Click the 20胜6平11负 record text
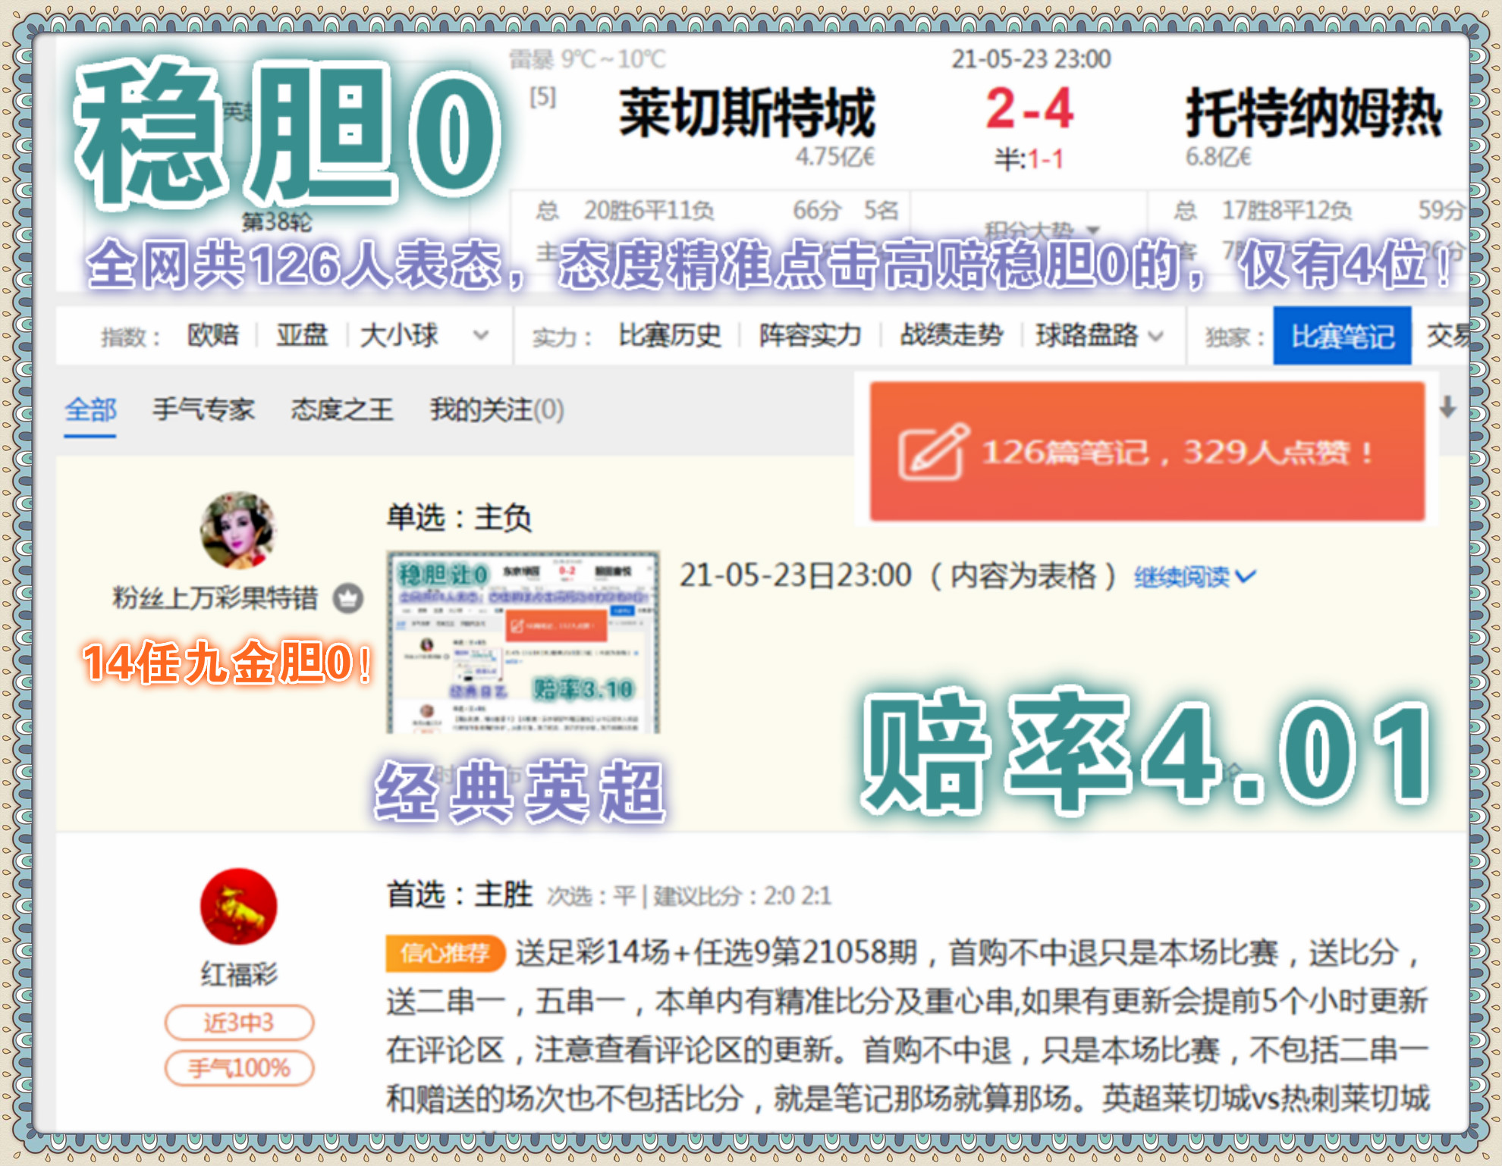The height and width of the screenshot is (1166, 1502). [649, 210]
